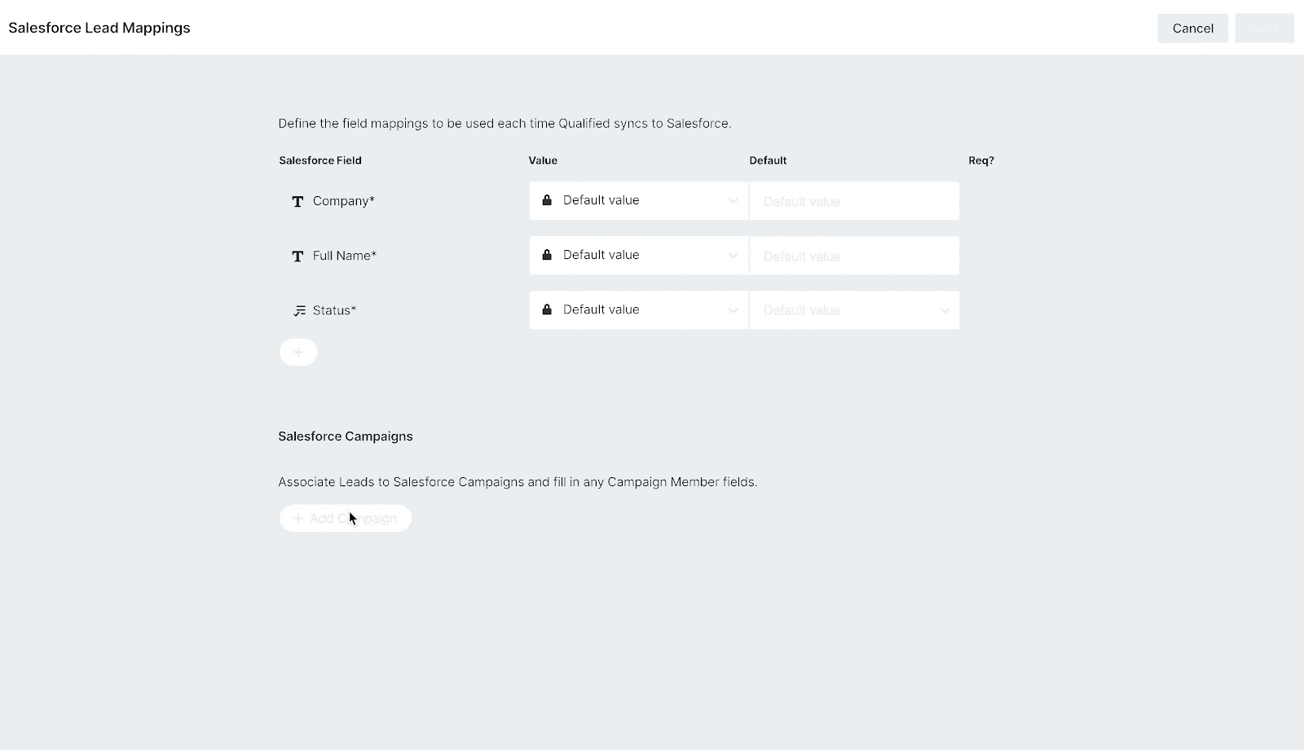Image resolution: width=1304 pixels, height=750 pixels.
Task: Click the text type icon beside Company field
Action: [297, 201]
